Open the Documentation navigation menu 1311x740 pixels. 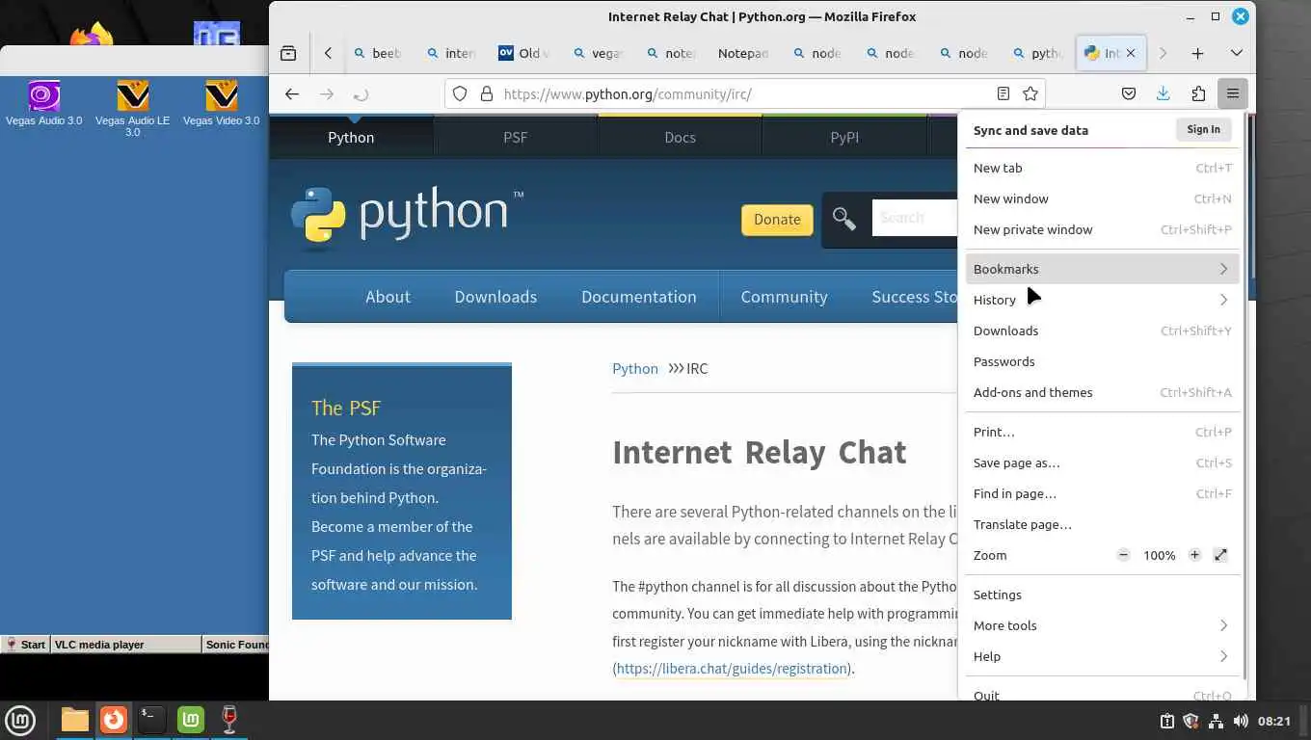639,297
